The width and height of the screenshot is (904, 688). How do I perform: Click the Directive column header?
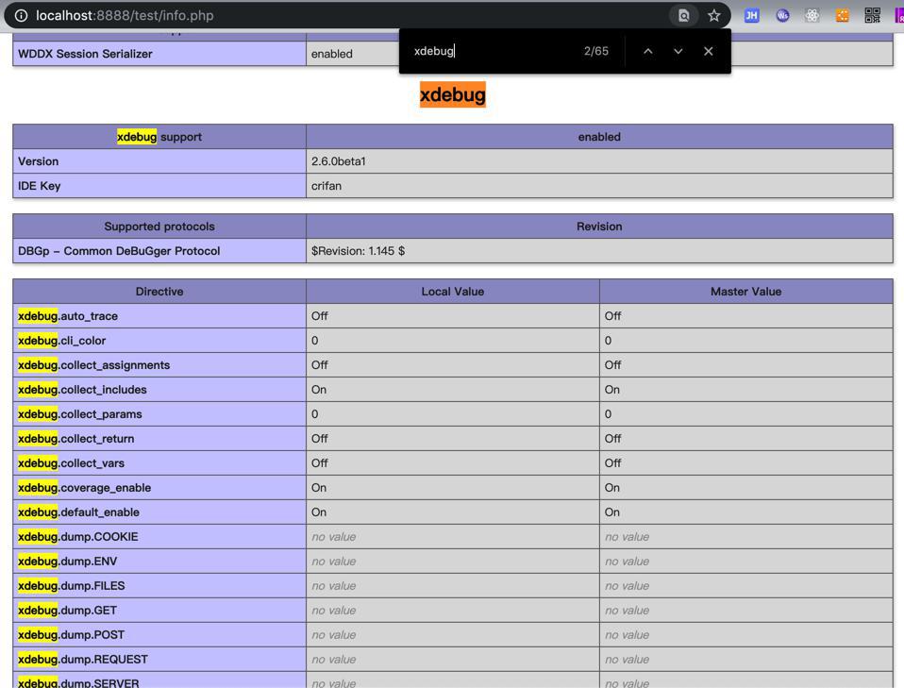159,292
